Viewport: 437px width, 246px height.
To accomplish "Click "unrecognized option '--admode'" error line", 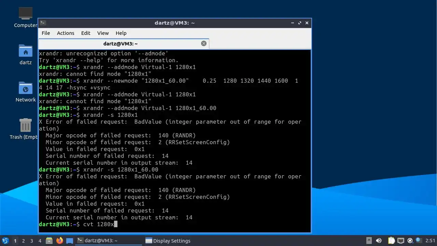I will 104,53.
